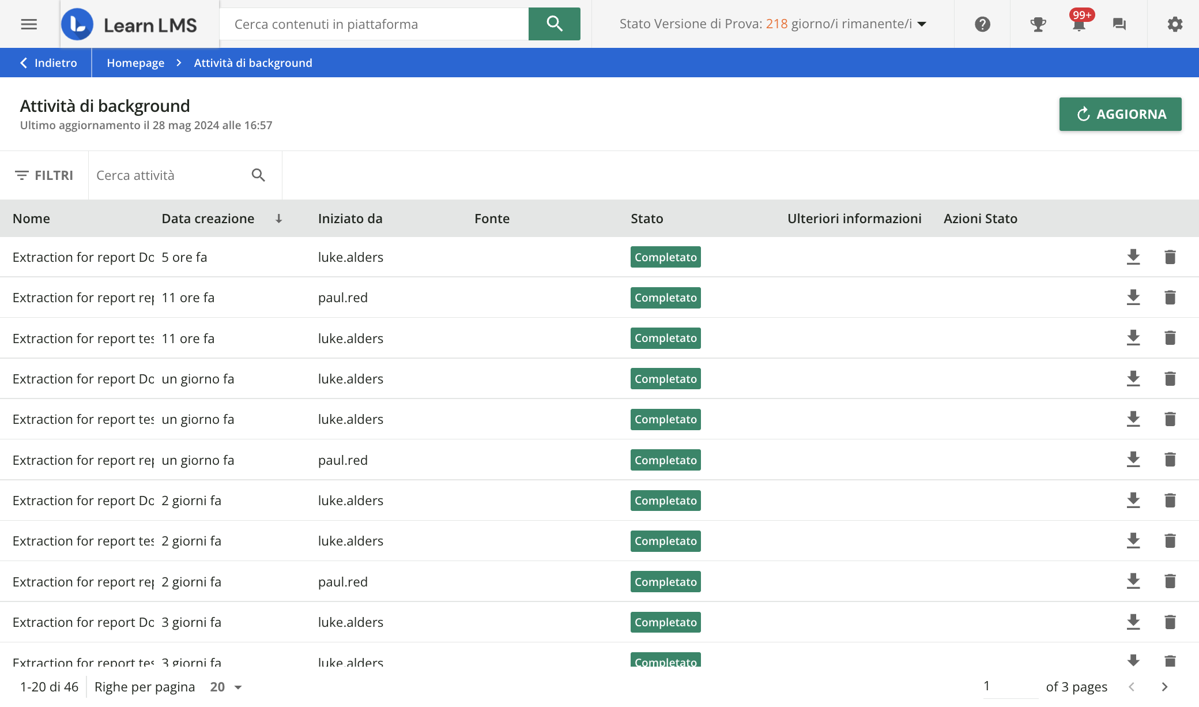Click the Fonte column header
The image size is (1199, 707).
(492, 219)
